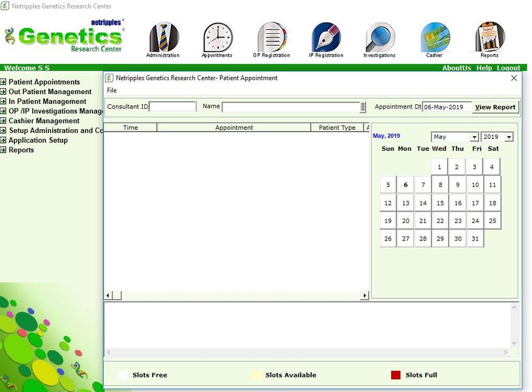Select calendar day 12
The height and width of the screenshot is (392, 532).
coord(388,203)
